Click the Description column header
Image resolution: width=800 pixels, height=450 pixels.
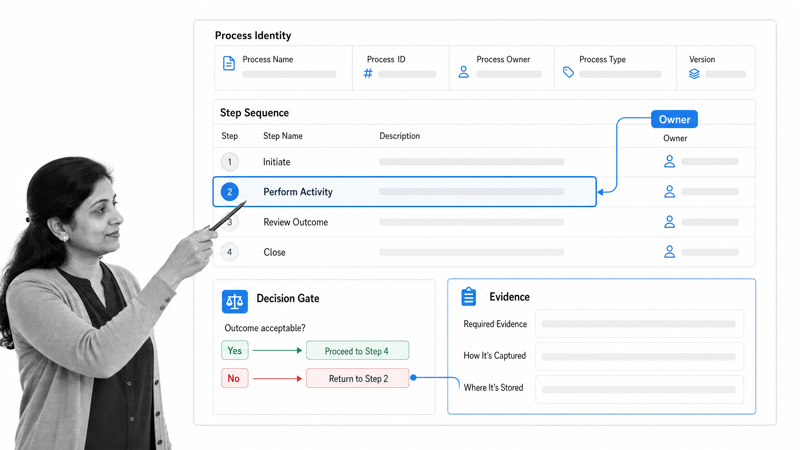coord(400,136)
